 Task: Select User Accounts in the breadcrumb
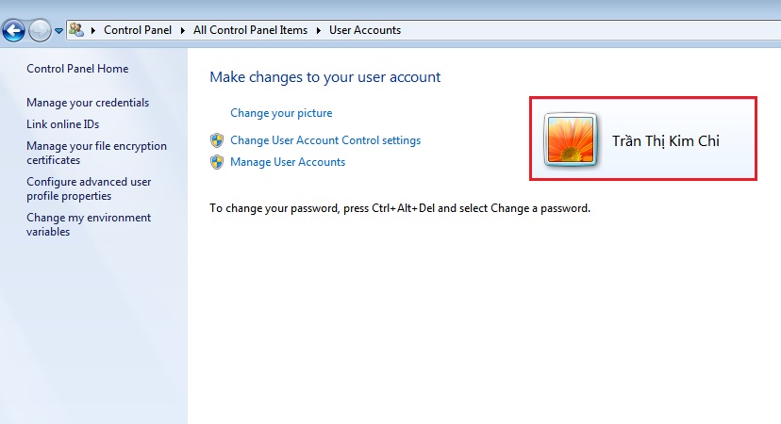coord(365,30)
